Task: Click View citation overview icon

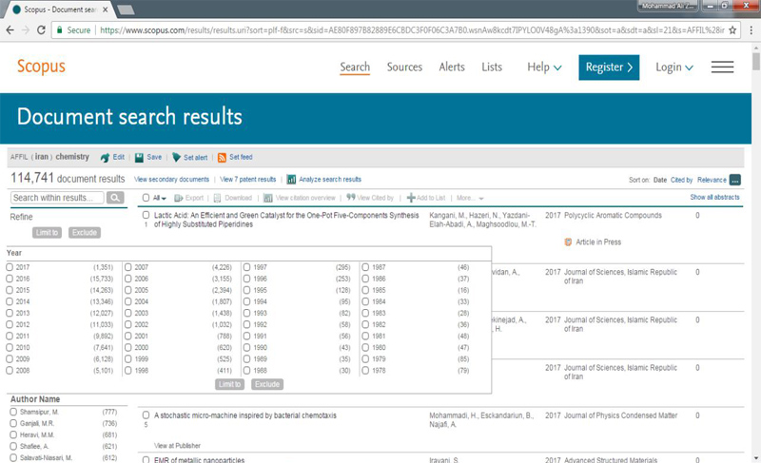Action: (x=268, y=198)
